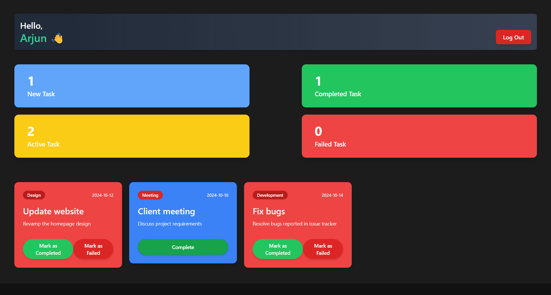Image resolution: width=551 pixels, height=295 pixels.
Task: Complete the Client meeting task
Action: coord(183,247)
